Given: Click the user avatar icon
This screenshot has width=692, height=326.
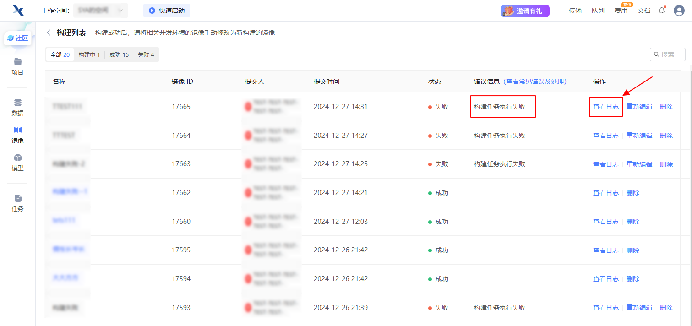Looking at the screenshot, I should pos(679,11).
